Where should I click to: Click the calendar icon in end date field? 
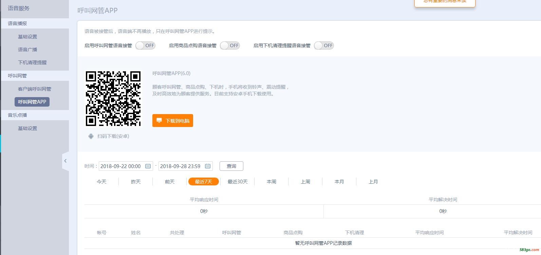pyautogui.click(x=208, y=166)
